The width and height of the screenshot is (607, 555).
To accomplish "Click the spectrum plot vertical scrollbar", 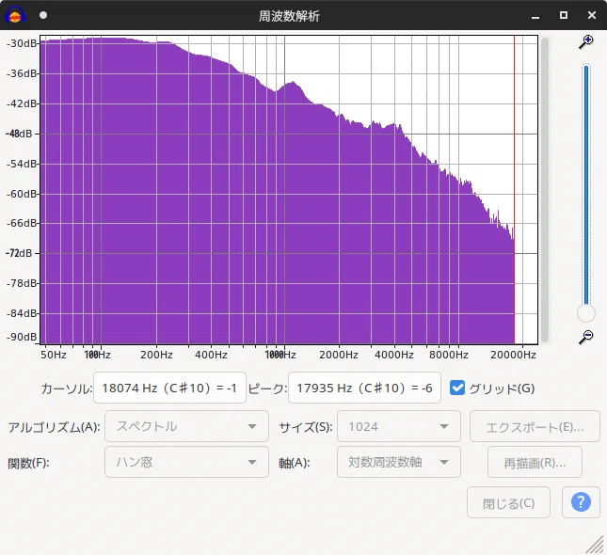I will tap(545, 190).
